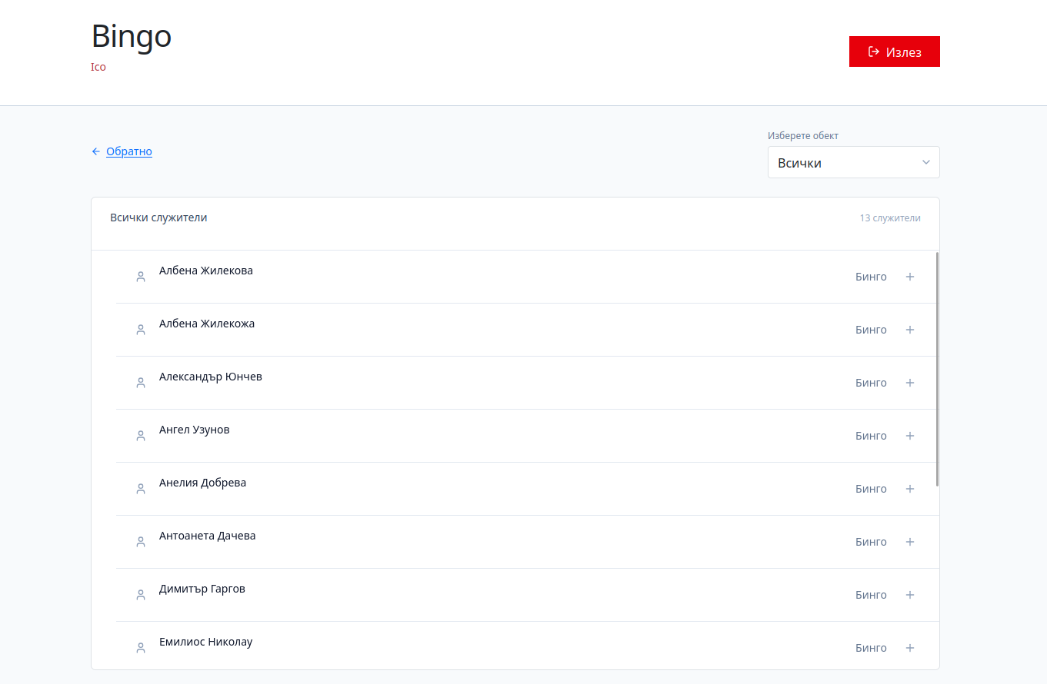Select employee Антоанета Дачева
1047x684 pixels.
click(x=208, y=536)
